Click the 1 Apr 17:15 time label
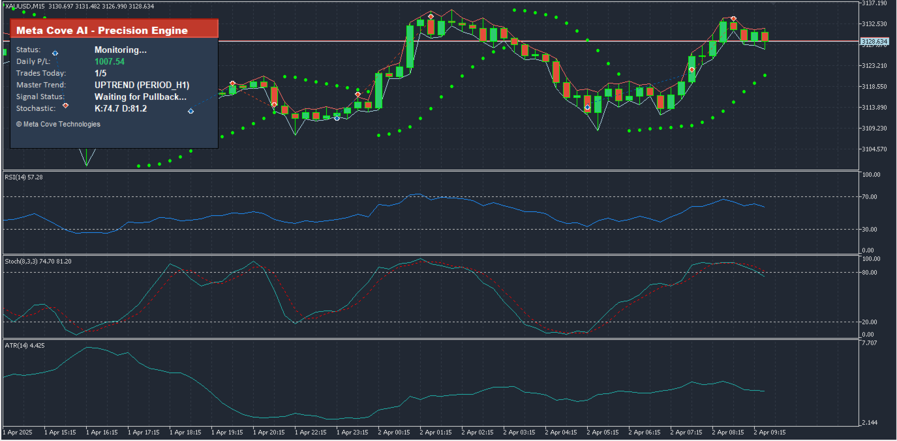The height and width of the screenshot is (441, 897). pyautogui.click(x=144, y=432)
